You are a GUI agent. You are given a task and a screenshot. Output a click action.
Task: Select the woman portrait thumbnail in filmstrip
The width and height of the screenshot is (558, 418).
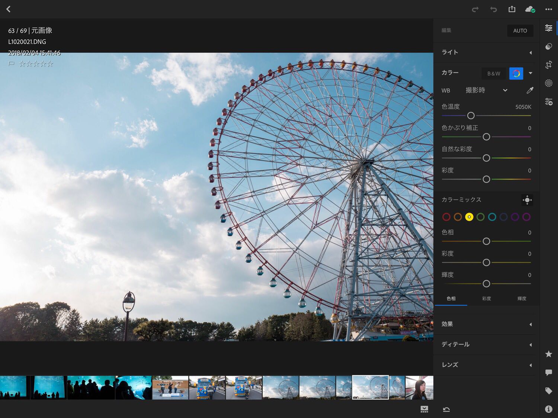tap(419, 388)
